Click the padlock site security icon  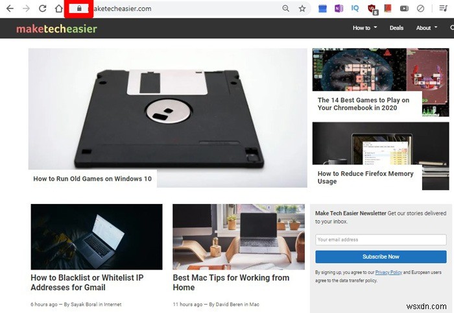point(79,8)
